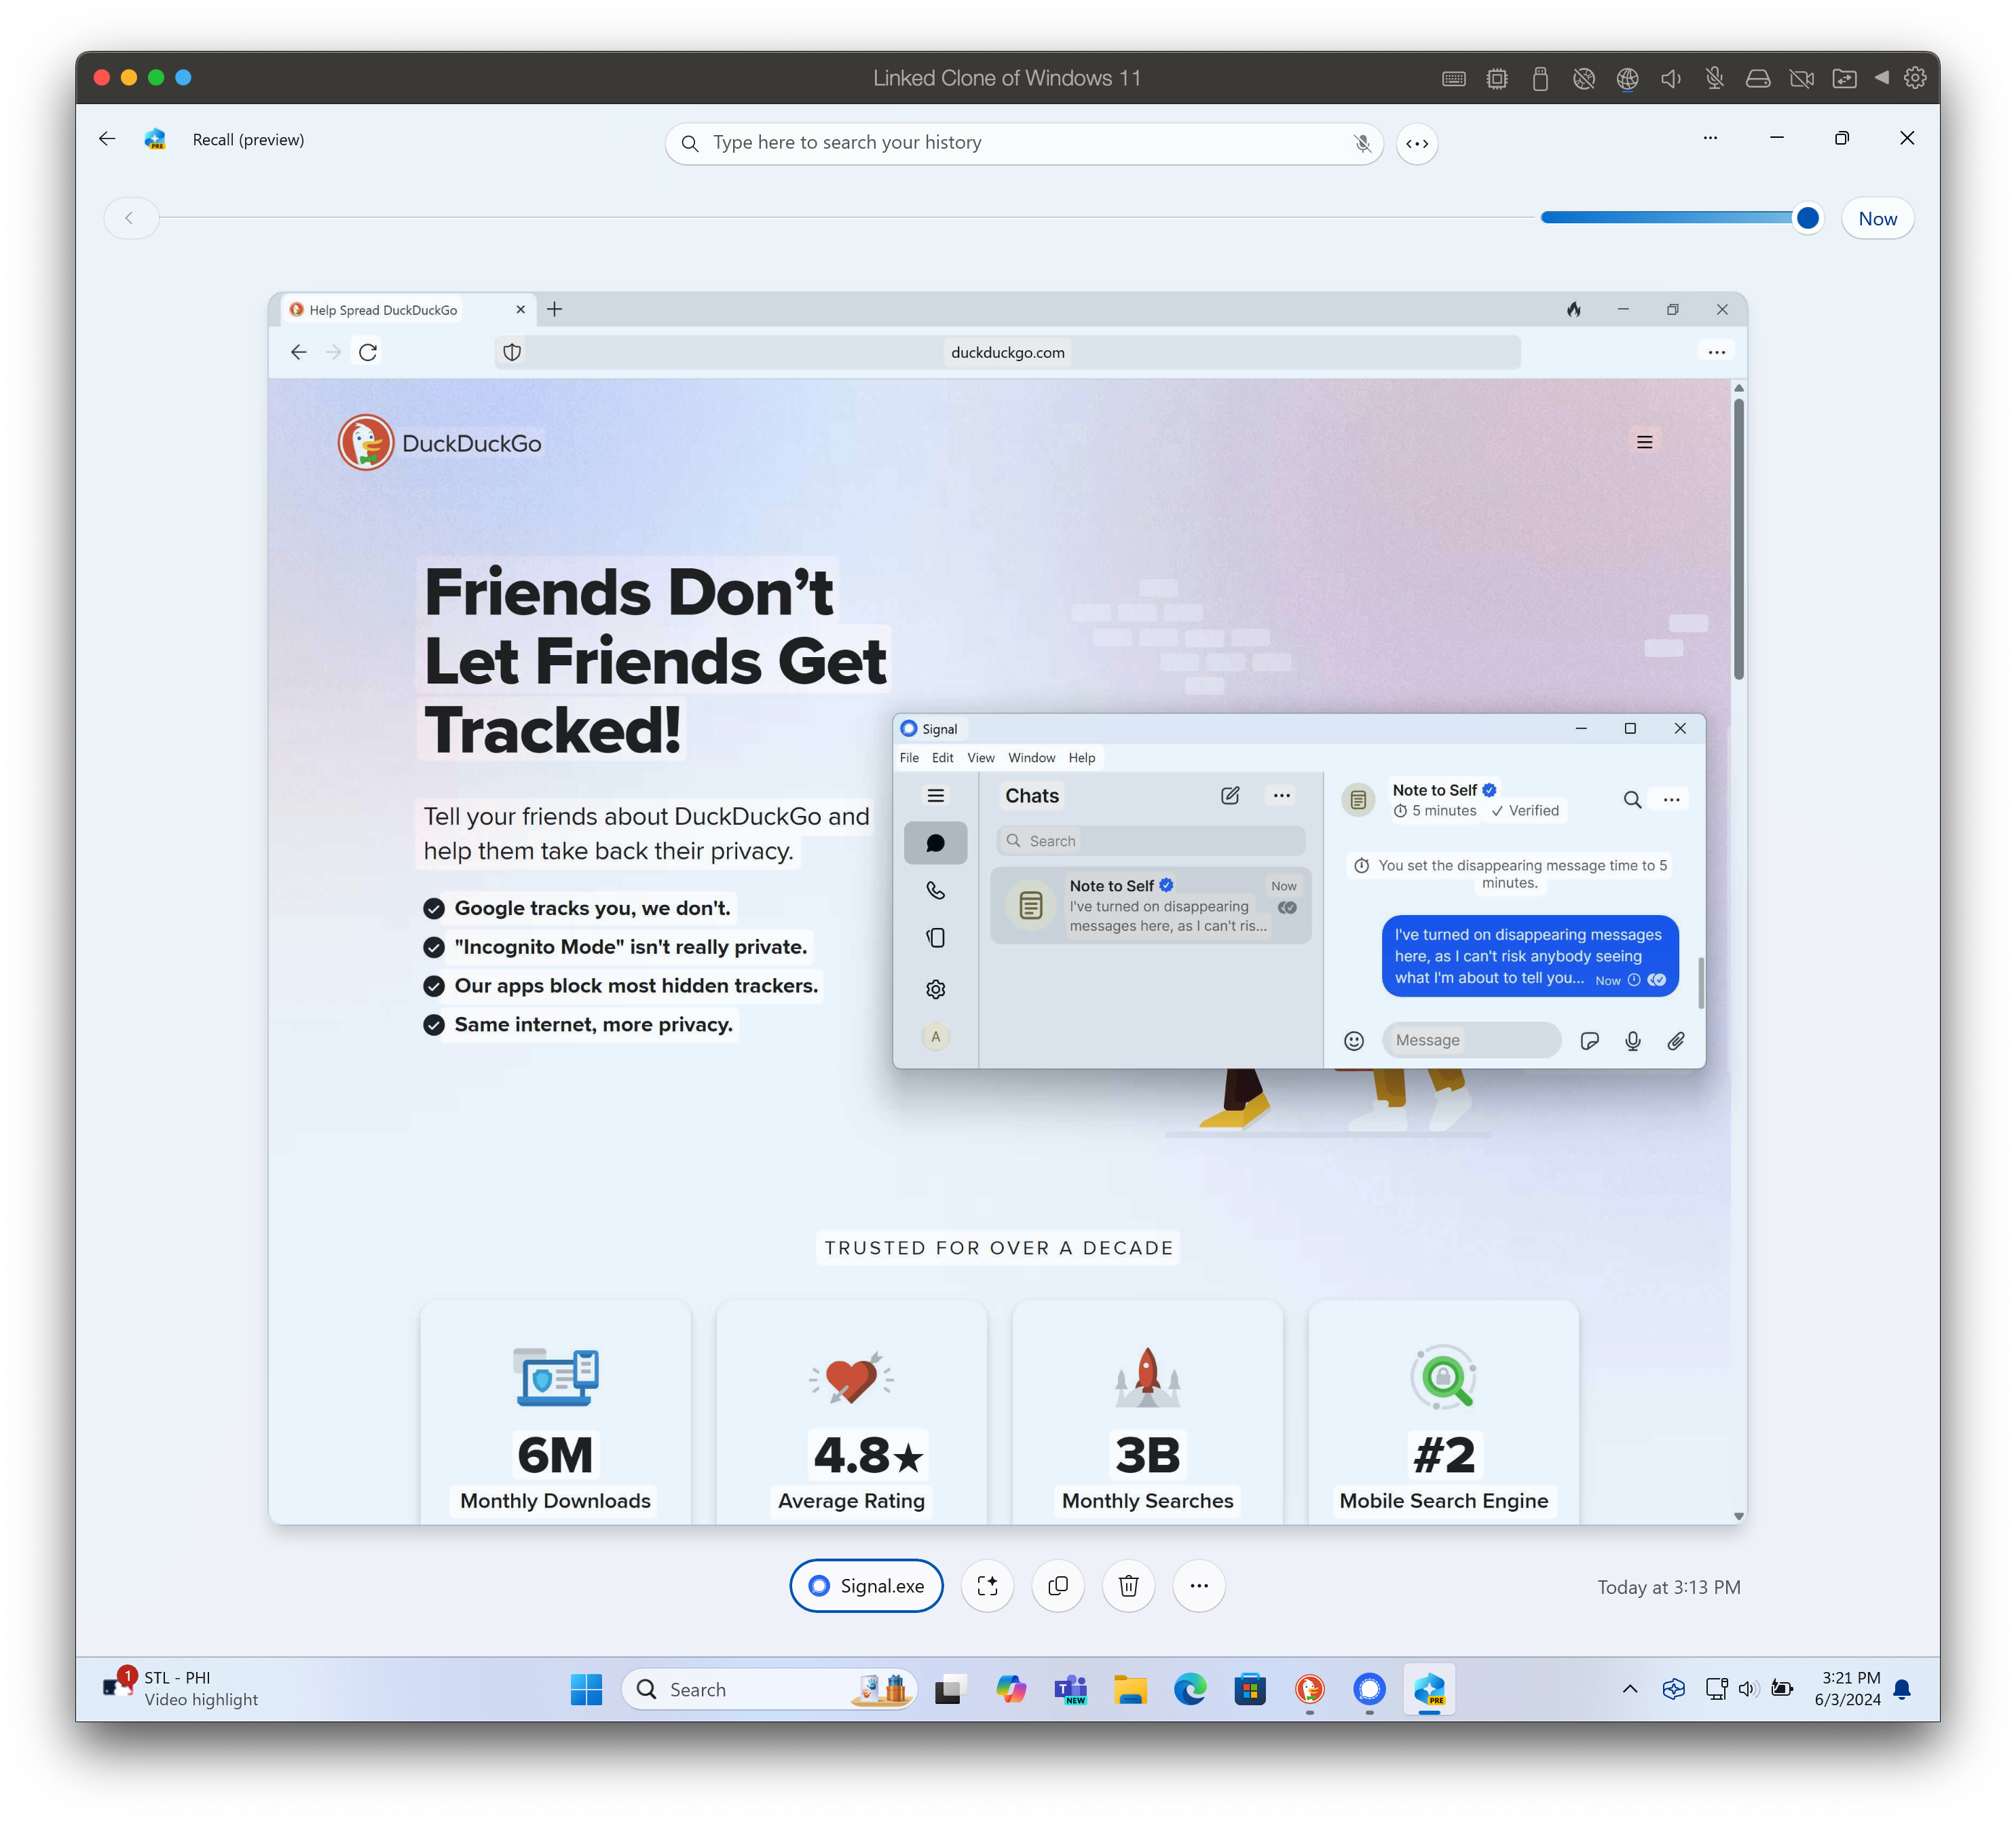Open the DuckDuckGo page hamburger menu
Screen dimensions: 2016x1822
click(1644, 442)
